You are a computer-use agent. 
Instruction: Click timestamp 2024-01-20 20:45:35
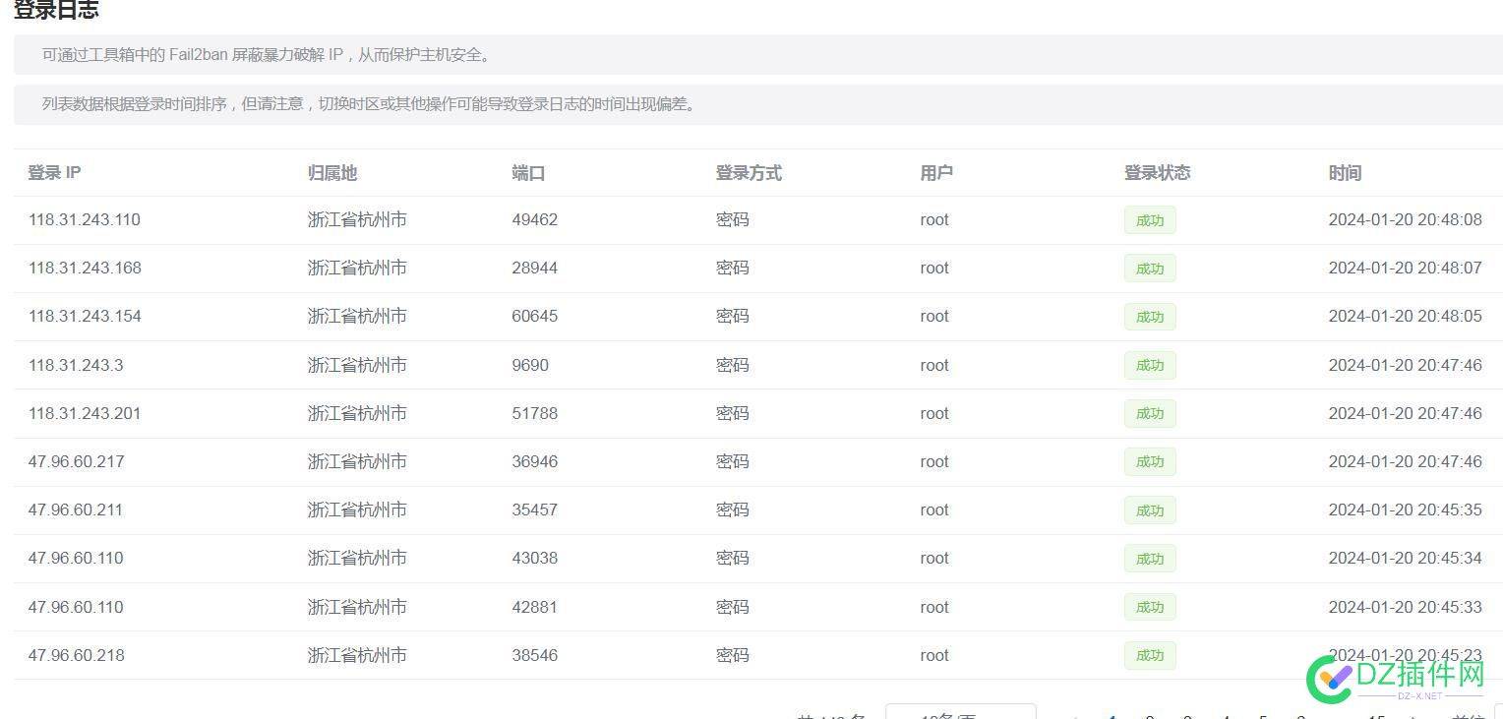tap(1405, 510)
